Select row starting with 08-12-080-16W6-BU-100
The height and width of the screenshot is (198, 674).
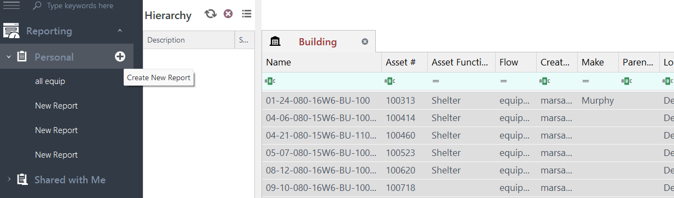tap(468, 170)
